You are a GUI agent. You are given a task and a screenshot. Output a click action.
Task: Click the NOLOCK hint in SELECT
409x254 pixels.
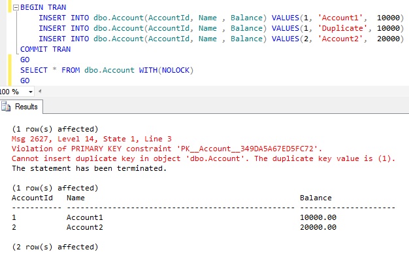click(176, 70)
